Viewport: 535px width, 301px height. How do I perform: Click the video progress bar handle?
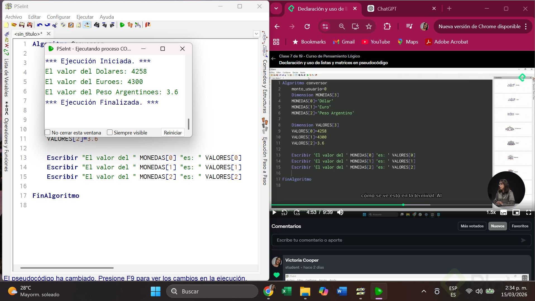coord(403,205)
